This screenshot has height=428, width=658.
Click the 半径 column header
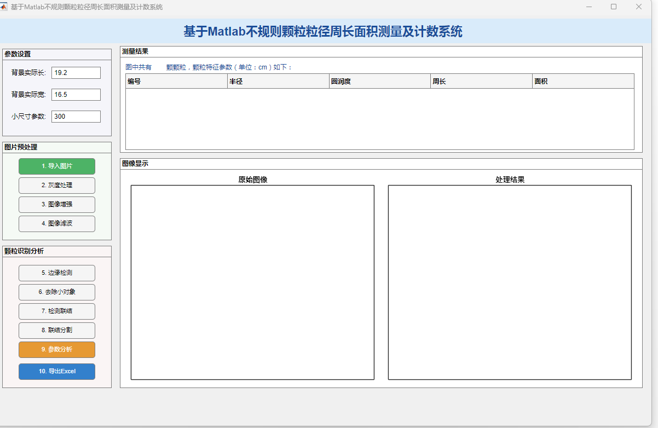278,82
